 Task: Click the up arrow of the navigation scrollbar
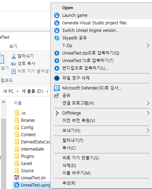click(4, 102)
